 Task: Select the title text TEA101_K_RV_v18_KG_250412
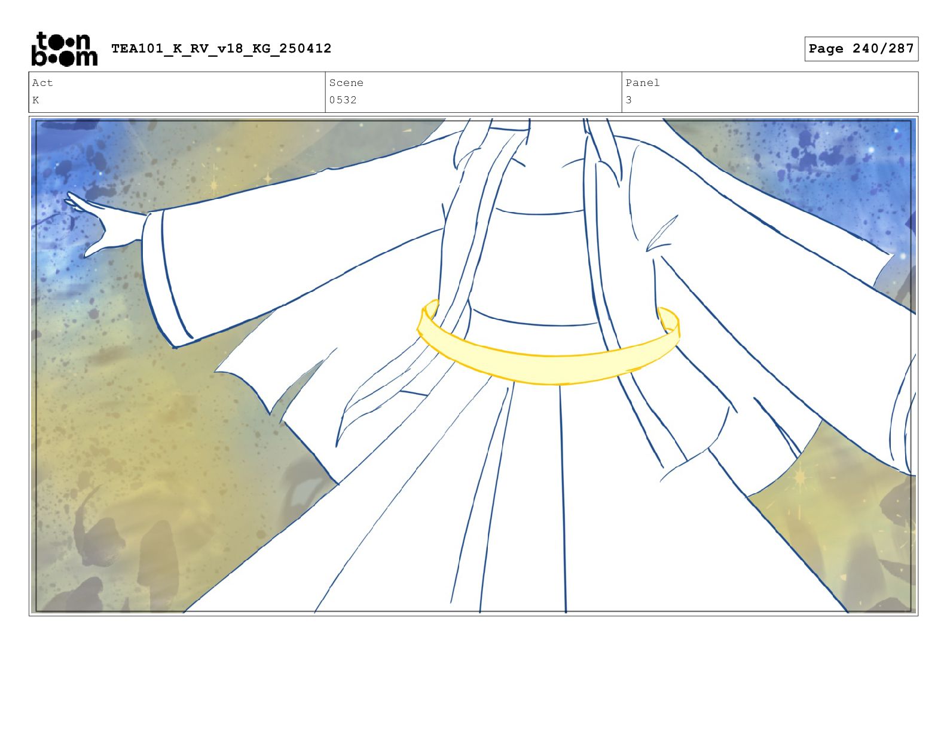tap(221, 48)
